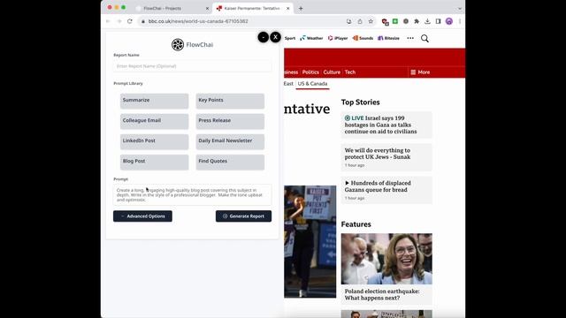This screenshot has width=566, height=318.
Task: Click inside the Prompt text area
Action: [192, 194]
